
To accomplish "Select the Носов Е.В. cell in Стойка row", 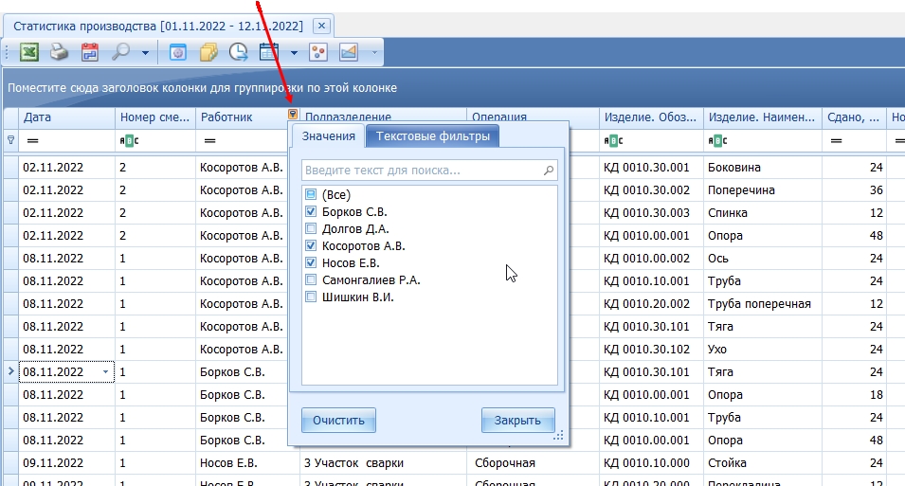I will click(247, 463).
